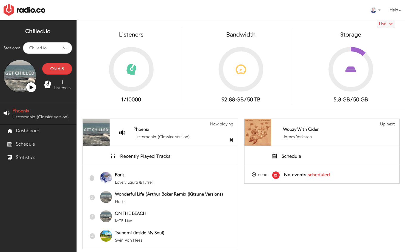
Task: Click the red no-events calendar icon
Action: pyautogui.click(x=276, y=175)
